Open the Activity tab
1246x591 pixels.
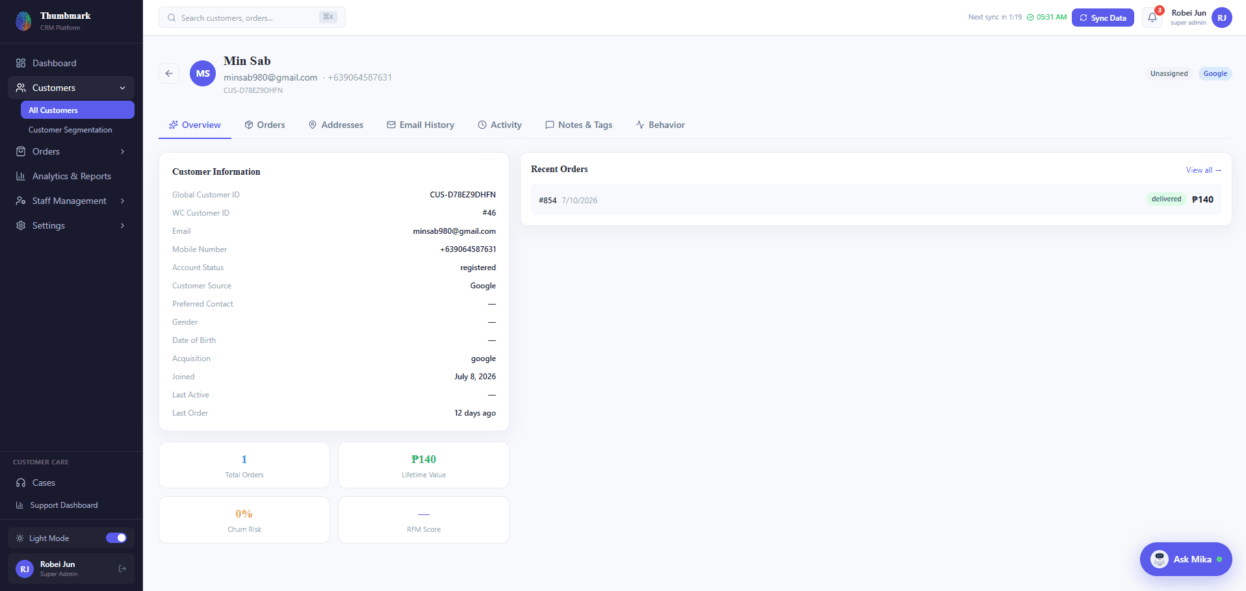[x=500, y=125]
